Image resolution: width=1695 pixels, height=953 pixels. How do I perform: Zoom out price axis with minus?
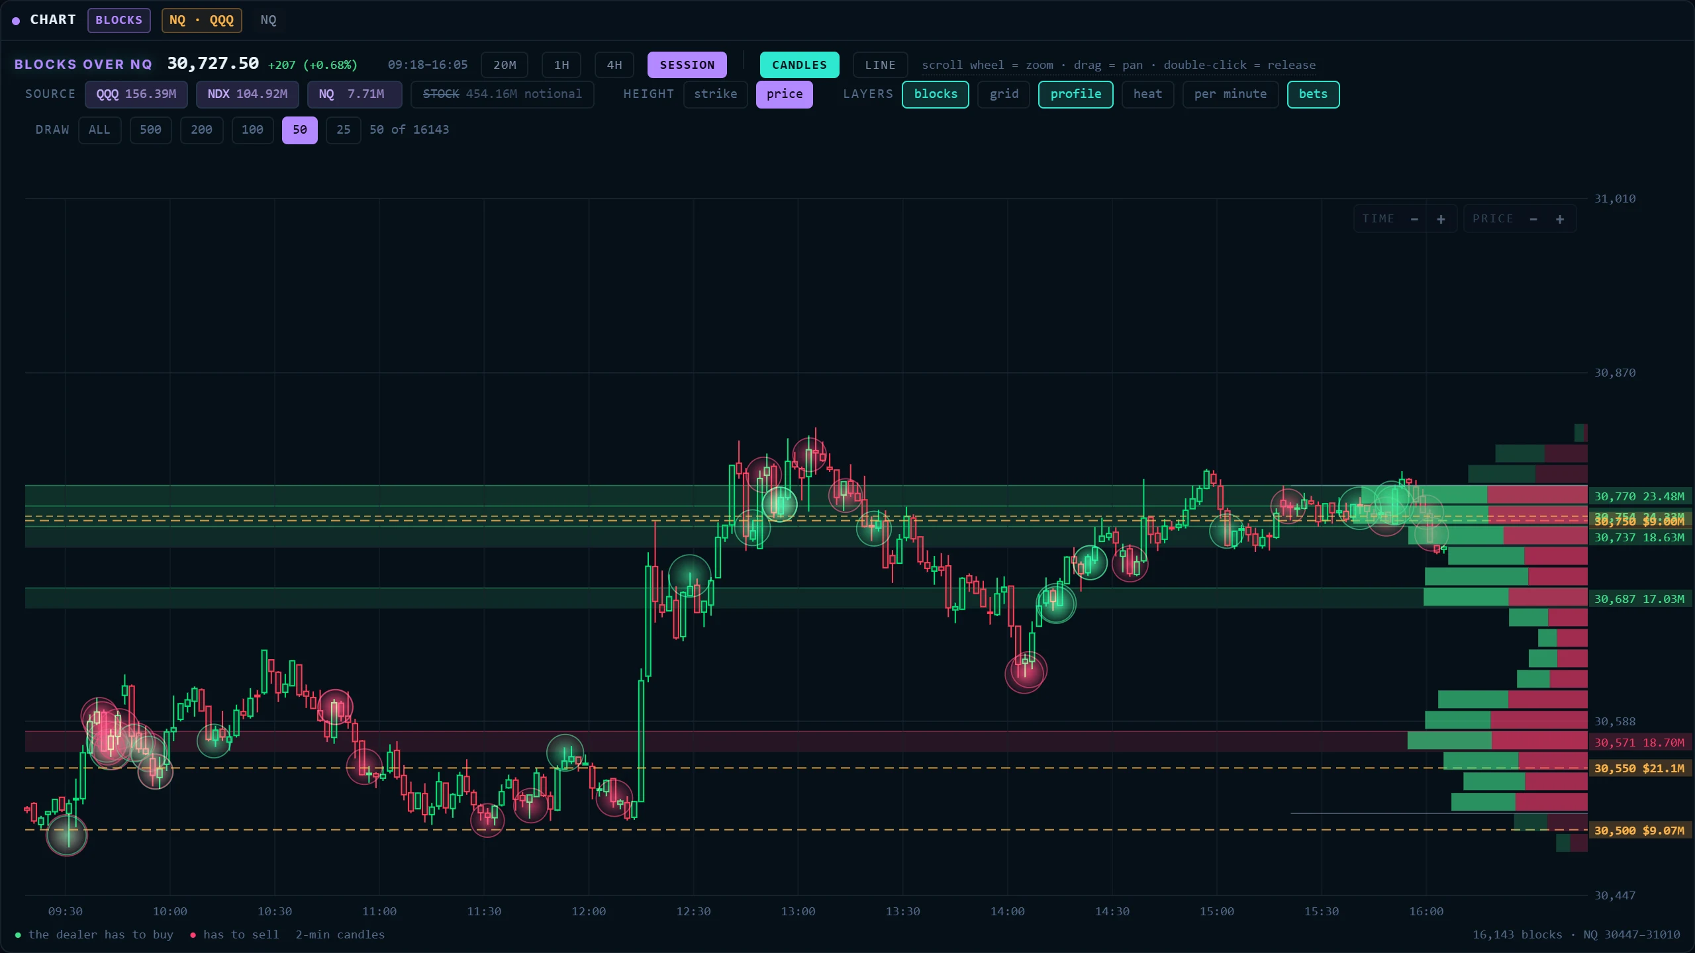(1533, 219)
